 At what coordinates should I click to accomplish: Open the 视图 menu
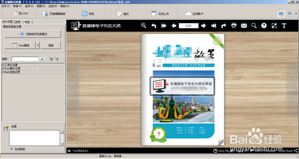(x=41, y=6)
